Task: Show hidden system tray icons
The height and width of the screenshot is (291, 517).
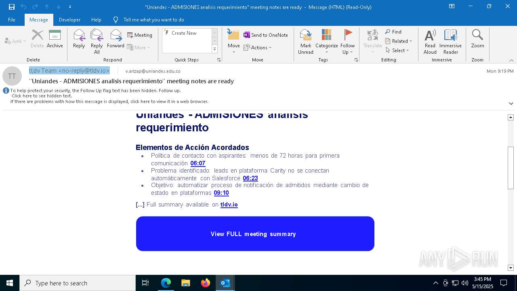Action: [435, 283]
